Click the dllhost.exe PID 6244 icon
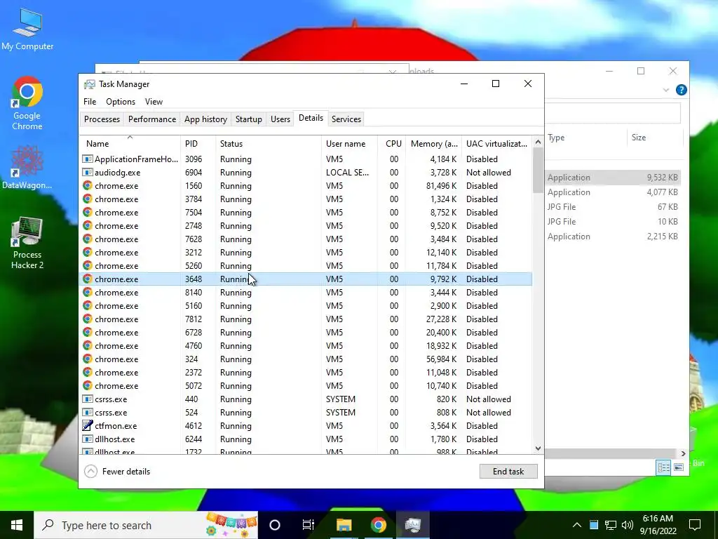The image size is (718, 539). tap(88, 439)
